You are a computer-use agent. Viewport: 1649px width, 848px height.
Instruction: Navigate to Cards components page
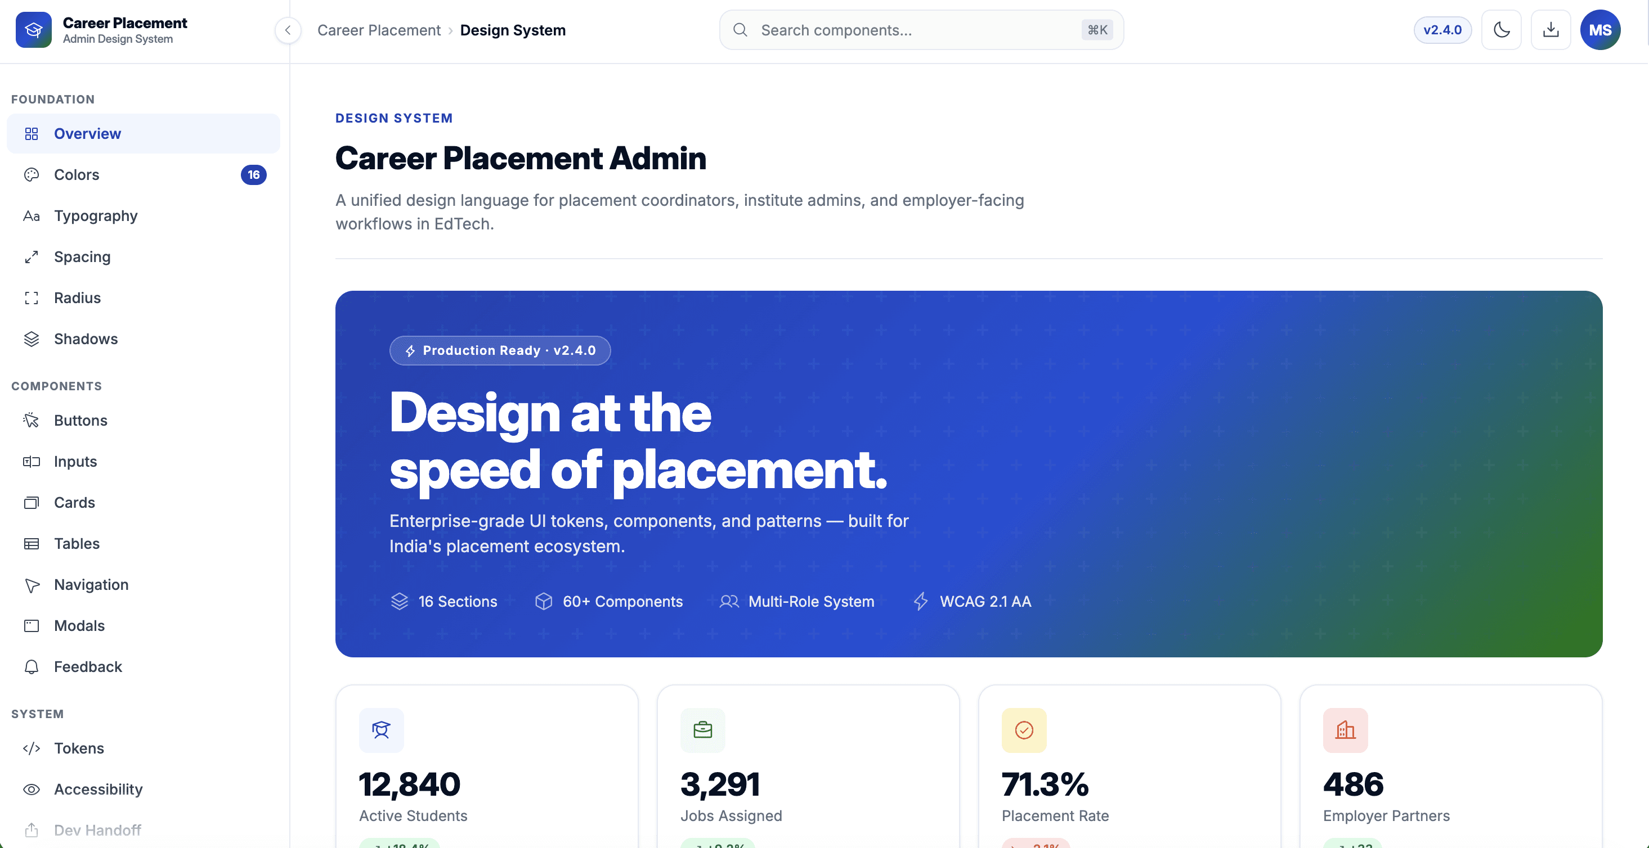pos(144,502)
